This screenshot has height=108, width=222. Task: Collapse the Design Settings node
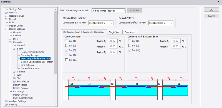6,29
